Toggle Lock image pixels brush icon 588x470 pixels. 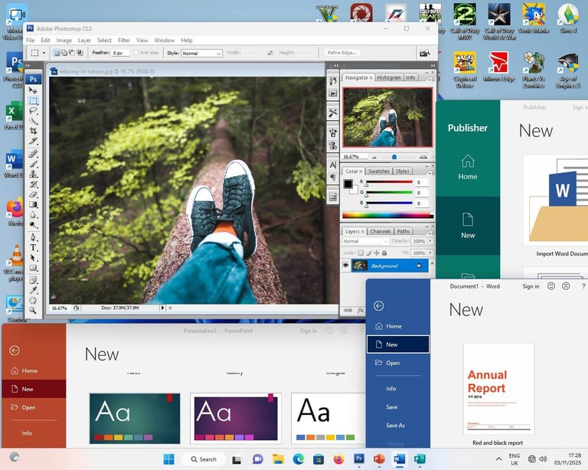tap(368, 253)
